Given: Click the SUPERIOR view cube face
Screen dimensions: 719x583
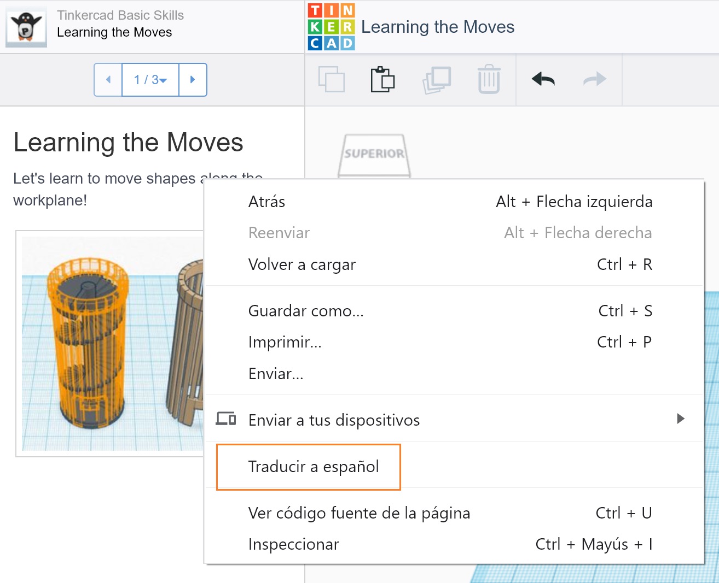Looking at the screenshot, I should coord(374,155).
